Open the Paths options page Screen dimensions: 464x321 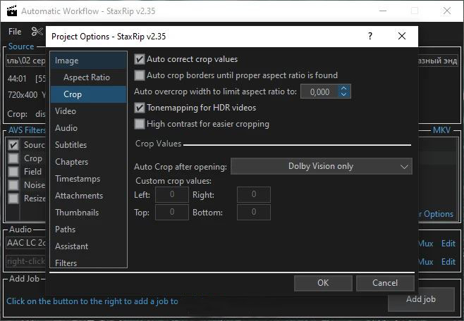pos(88,229)
